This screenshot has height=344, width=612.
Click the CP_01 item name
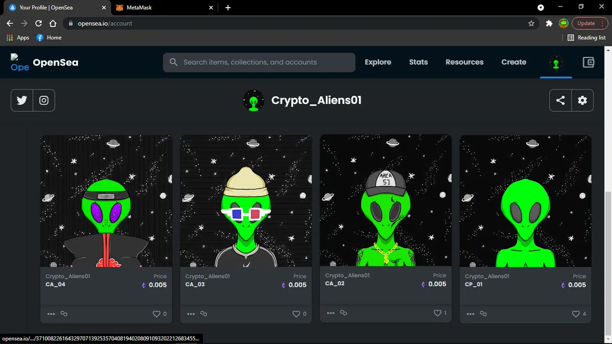coord(474,284)
